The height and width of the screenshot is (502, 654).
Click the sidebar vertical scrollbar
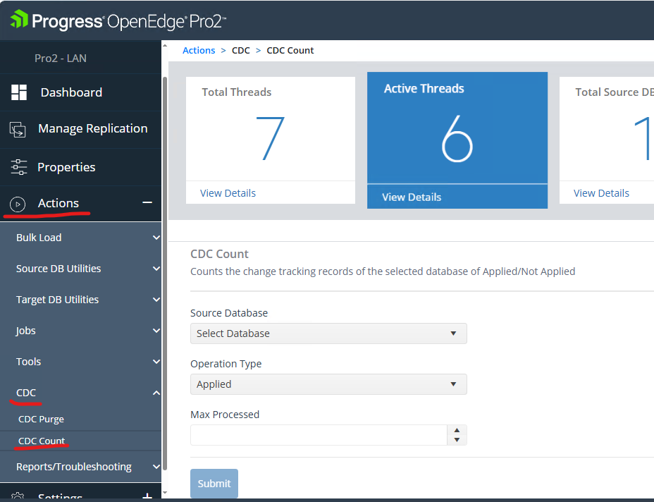[x=165, y=274]
